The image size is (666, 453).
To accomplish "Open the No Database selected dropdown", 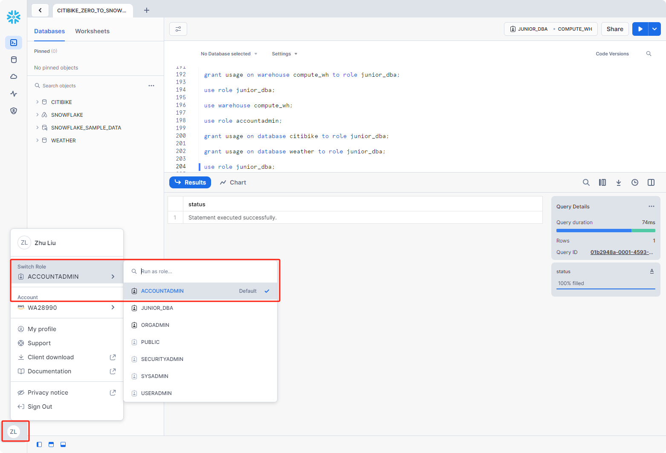I will [x=229, y=54].
